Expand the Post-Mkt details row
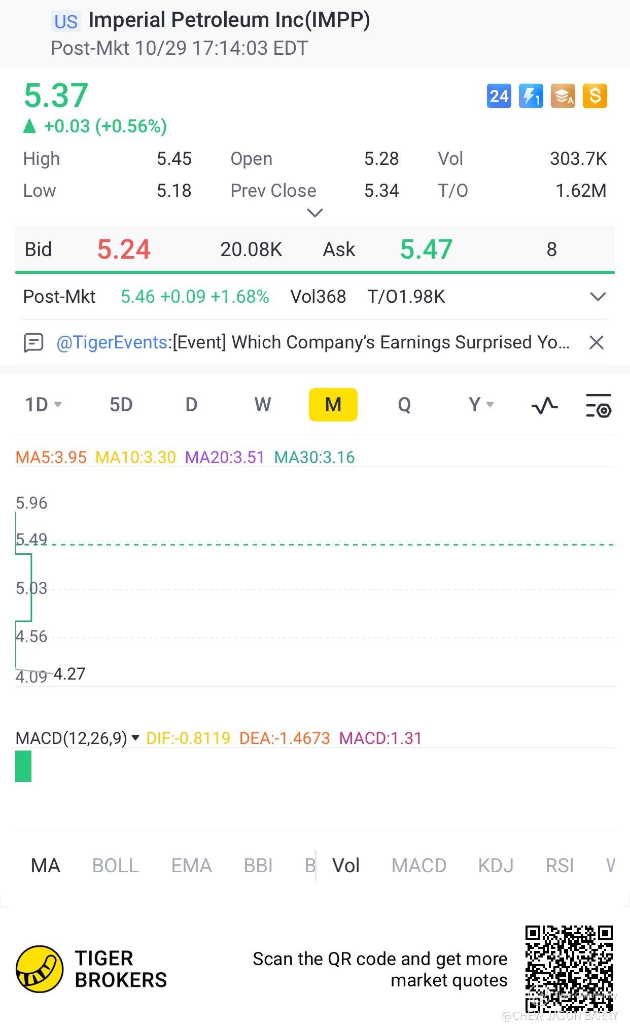Screen dimensions: 630x1030 pyautogui.click(x=598, y=297)
